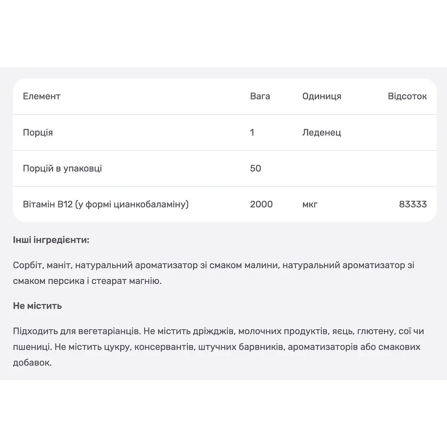The width and height of the screenshot is (447, 447).
Task: Click the word добавок at paragraph end
Action: (32, 363)
